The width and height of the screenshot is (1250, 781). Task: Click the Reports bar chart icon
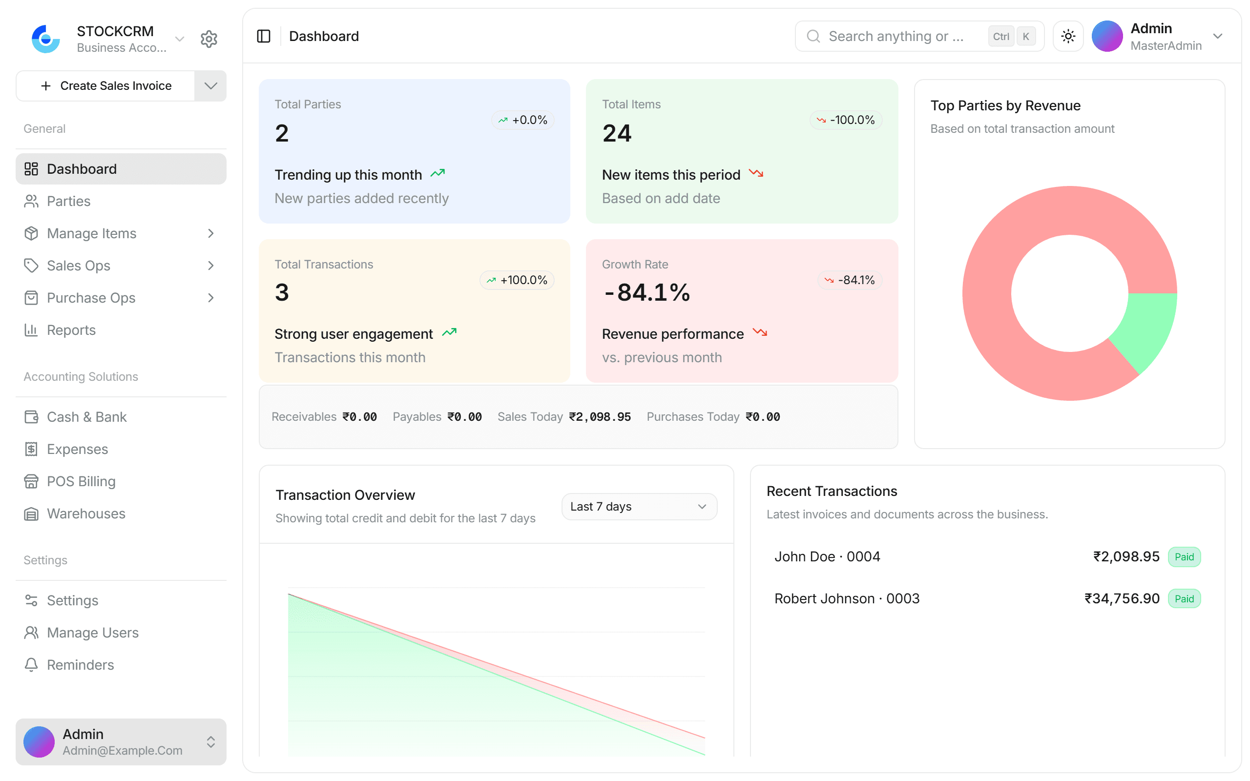pyautogui.click(x=31, y=330)
